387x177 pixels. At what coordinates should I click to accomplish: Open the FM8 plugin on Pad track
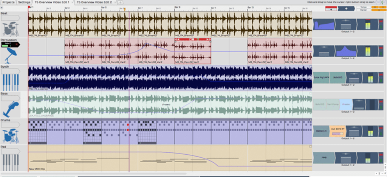point(324,157)
